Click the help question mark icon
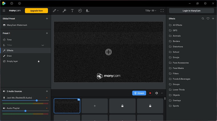The width and height of the screenshot is (217, 121). (12, 3)
